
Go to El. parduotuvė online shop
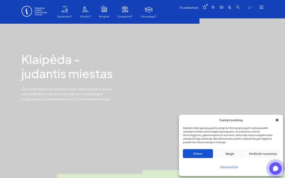189,8
